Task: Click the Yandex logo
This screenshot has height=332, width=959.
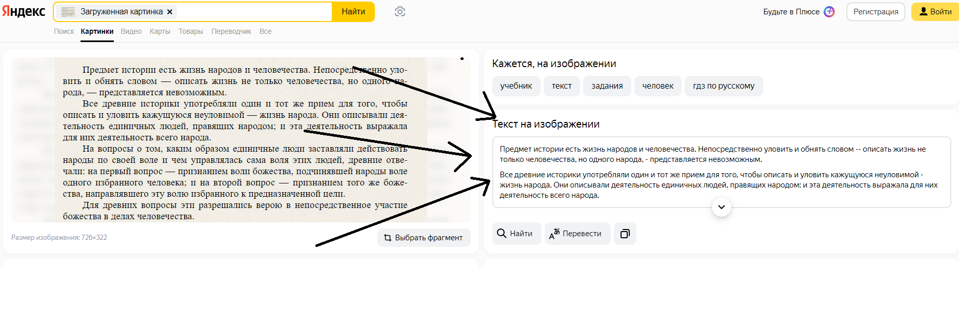Action: pos(24,11)
